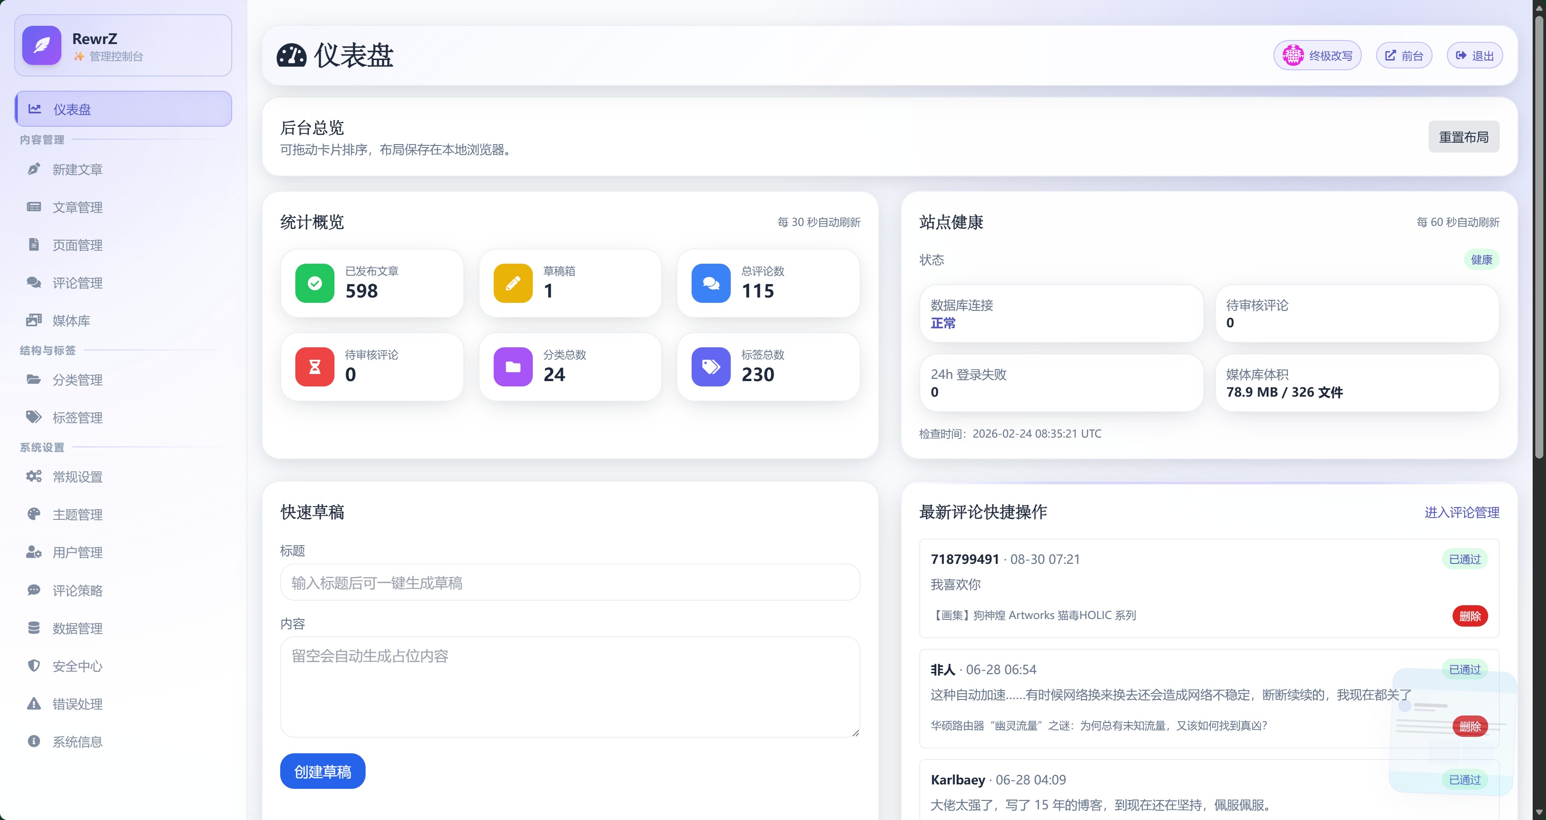
Task: Click the 数据库连接 正常 status card
Action: coord(1061,314)
